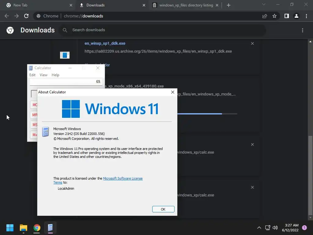Viewport: 313px width, 235px height.
Task: Open the Downloads page more actions menu
Action: (303, 30)
